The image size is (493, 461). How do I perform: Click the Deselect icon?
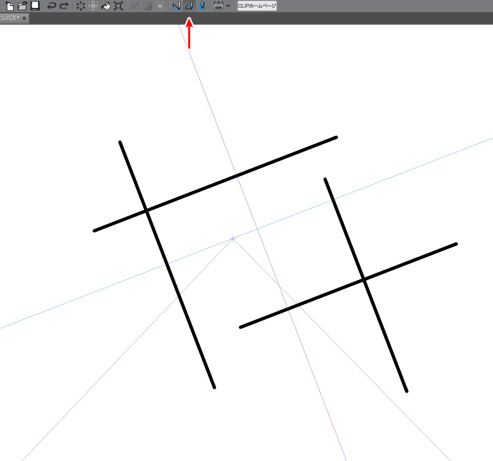coord(135,6)
